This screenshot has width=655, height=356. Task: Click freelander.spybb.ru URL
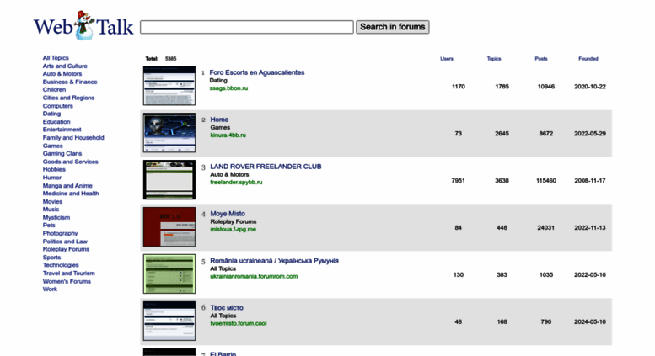(x=236, y=183)
